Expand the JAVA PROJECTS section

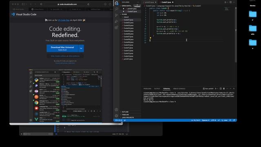128,118
